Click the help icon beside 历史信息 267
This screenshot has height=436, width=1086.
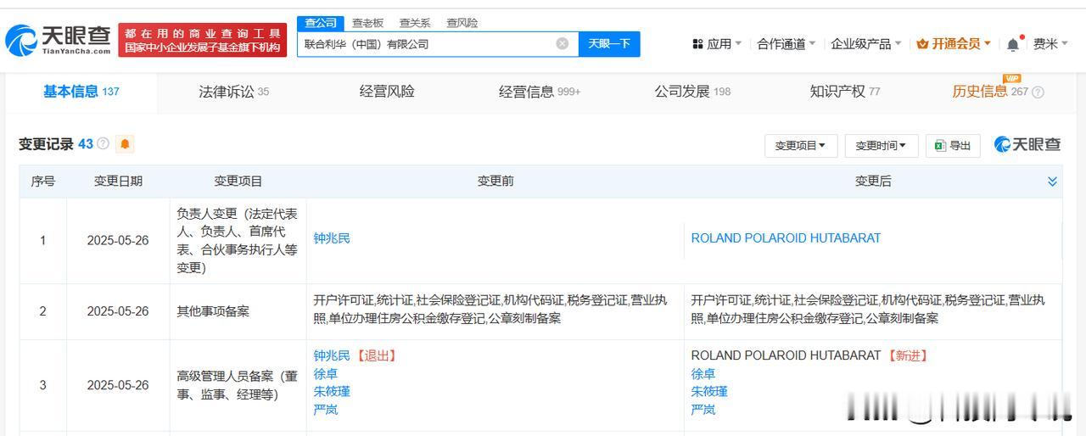(1038, 92)
